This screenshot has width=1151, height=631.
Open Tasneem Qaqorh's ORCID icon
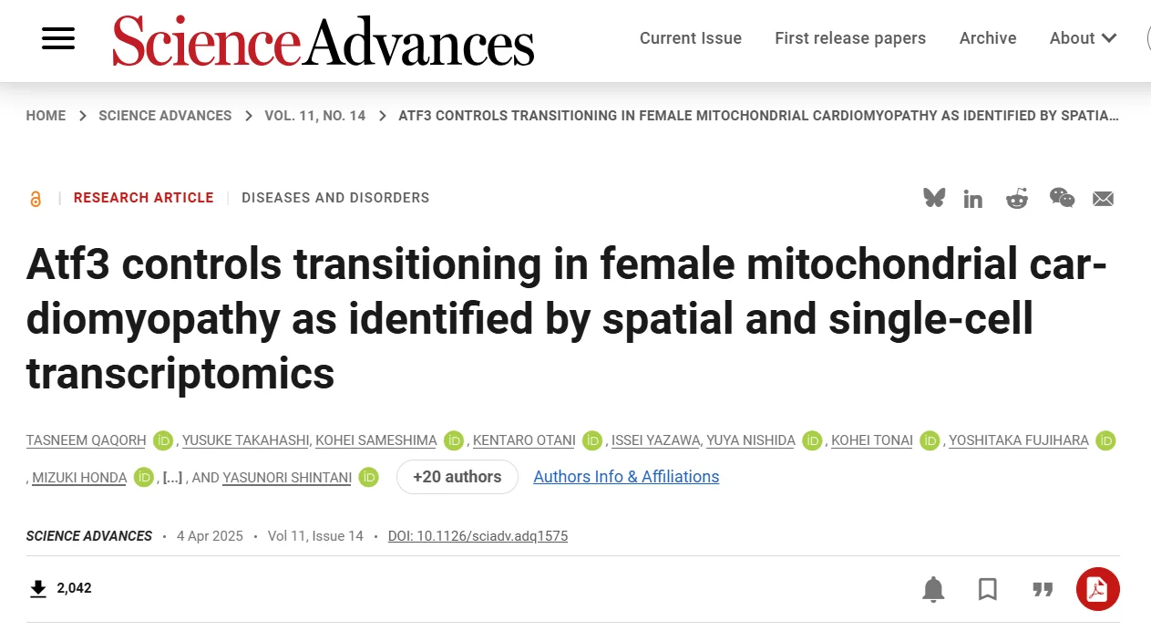[x=163, y=440]
